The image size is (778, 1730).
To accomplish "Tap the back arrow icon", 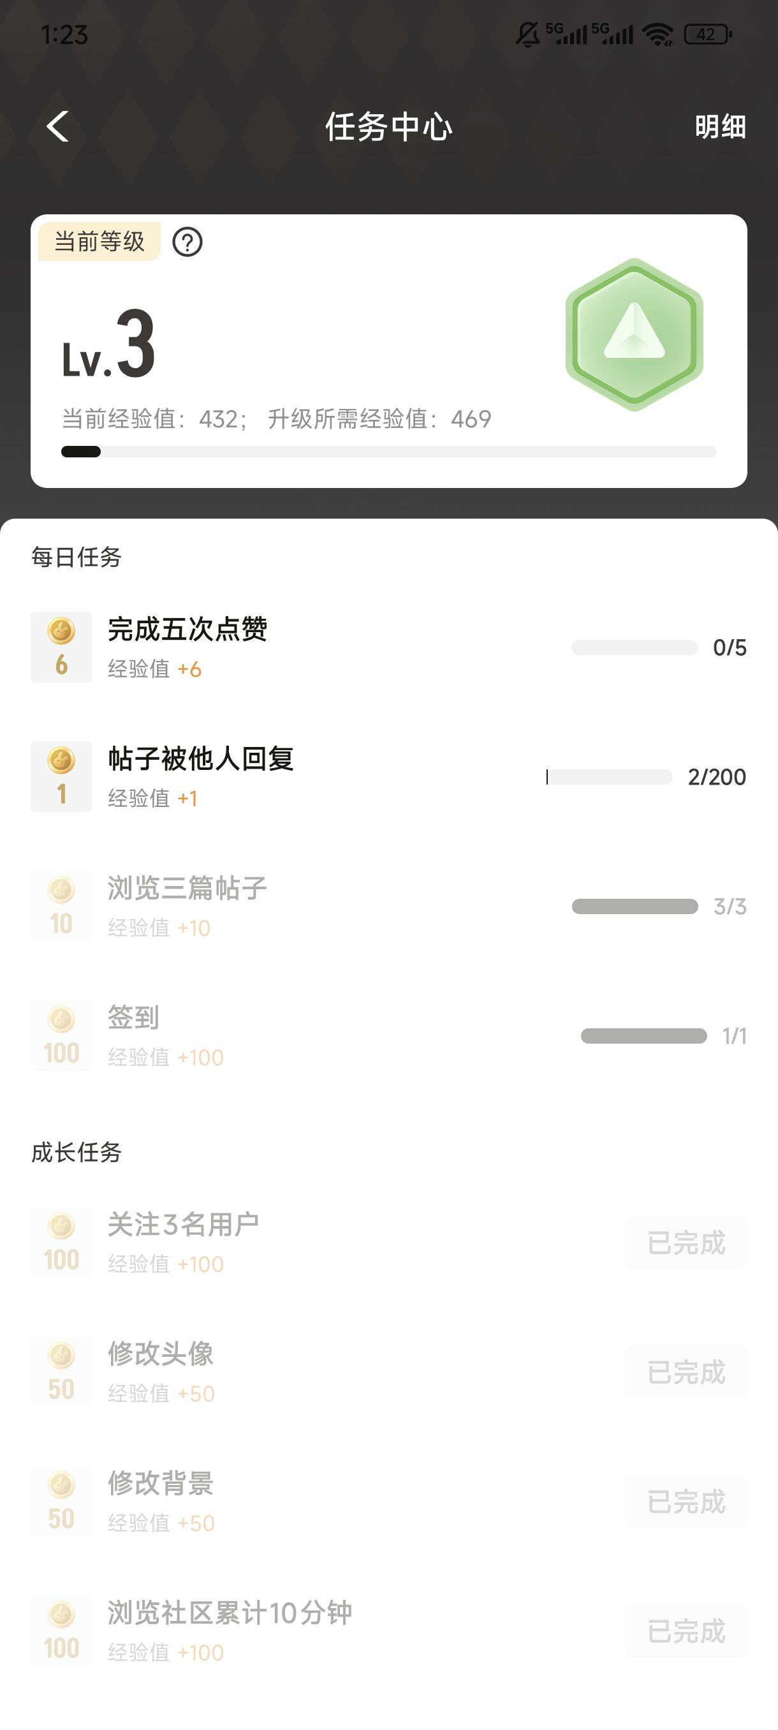I will [x=58, y=126].
